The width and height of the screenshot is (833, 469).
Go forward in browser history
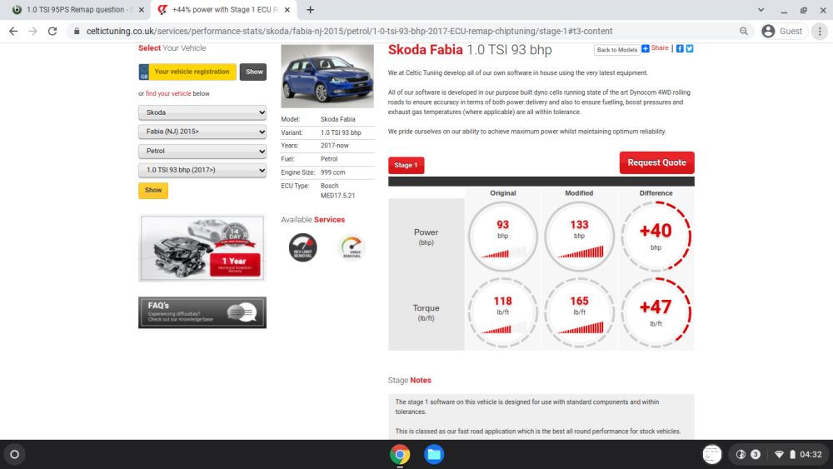pos(33,32)
